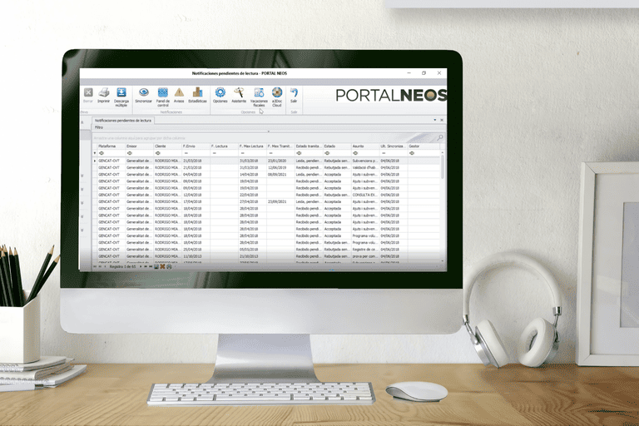Select cell with date 23/01/2020
639x426 pixels.
[280, 161]
